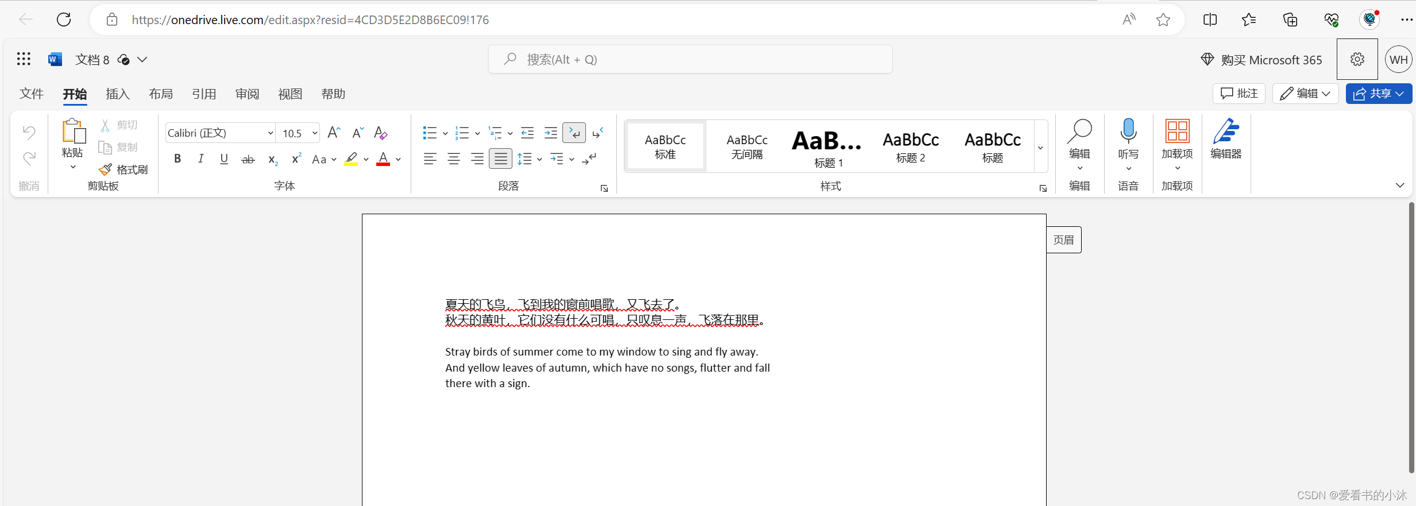The height and width of the screenshot is (506, 1416).
Task: Align text left
Action: click(430, 159)
